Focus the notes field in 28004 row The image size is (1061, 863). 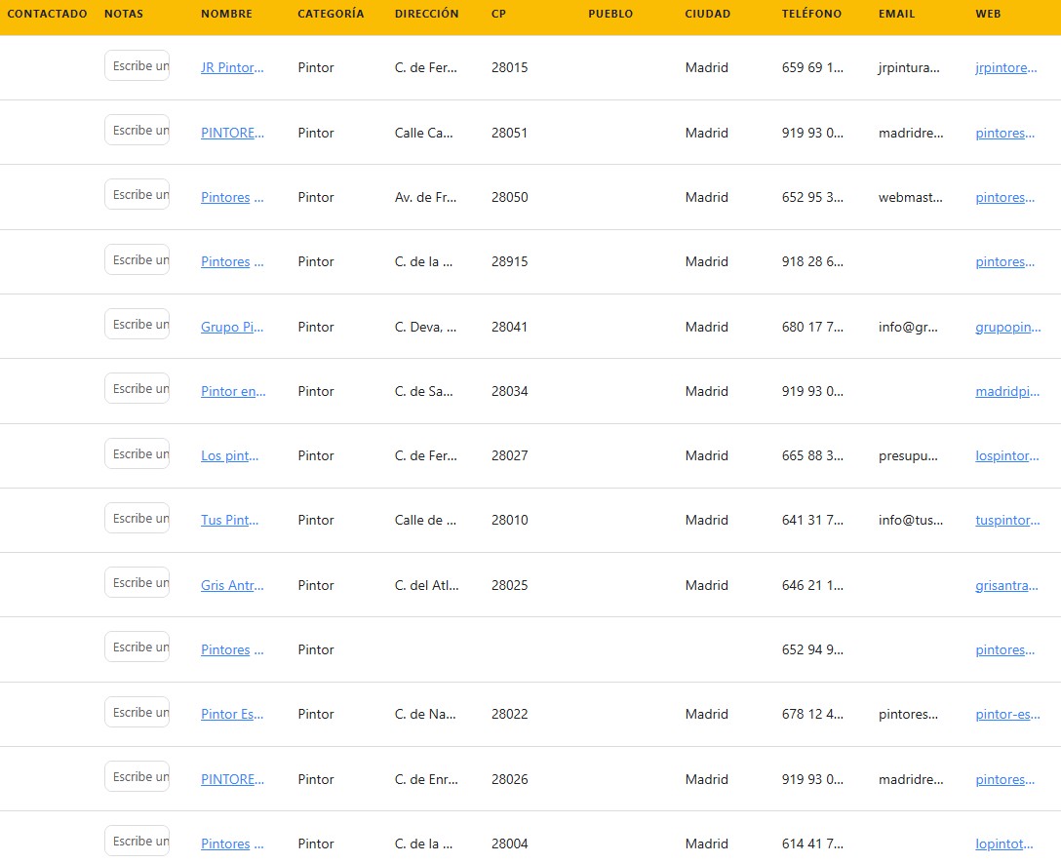pos(137,841)
